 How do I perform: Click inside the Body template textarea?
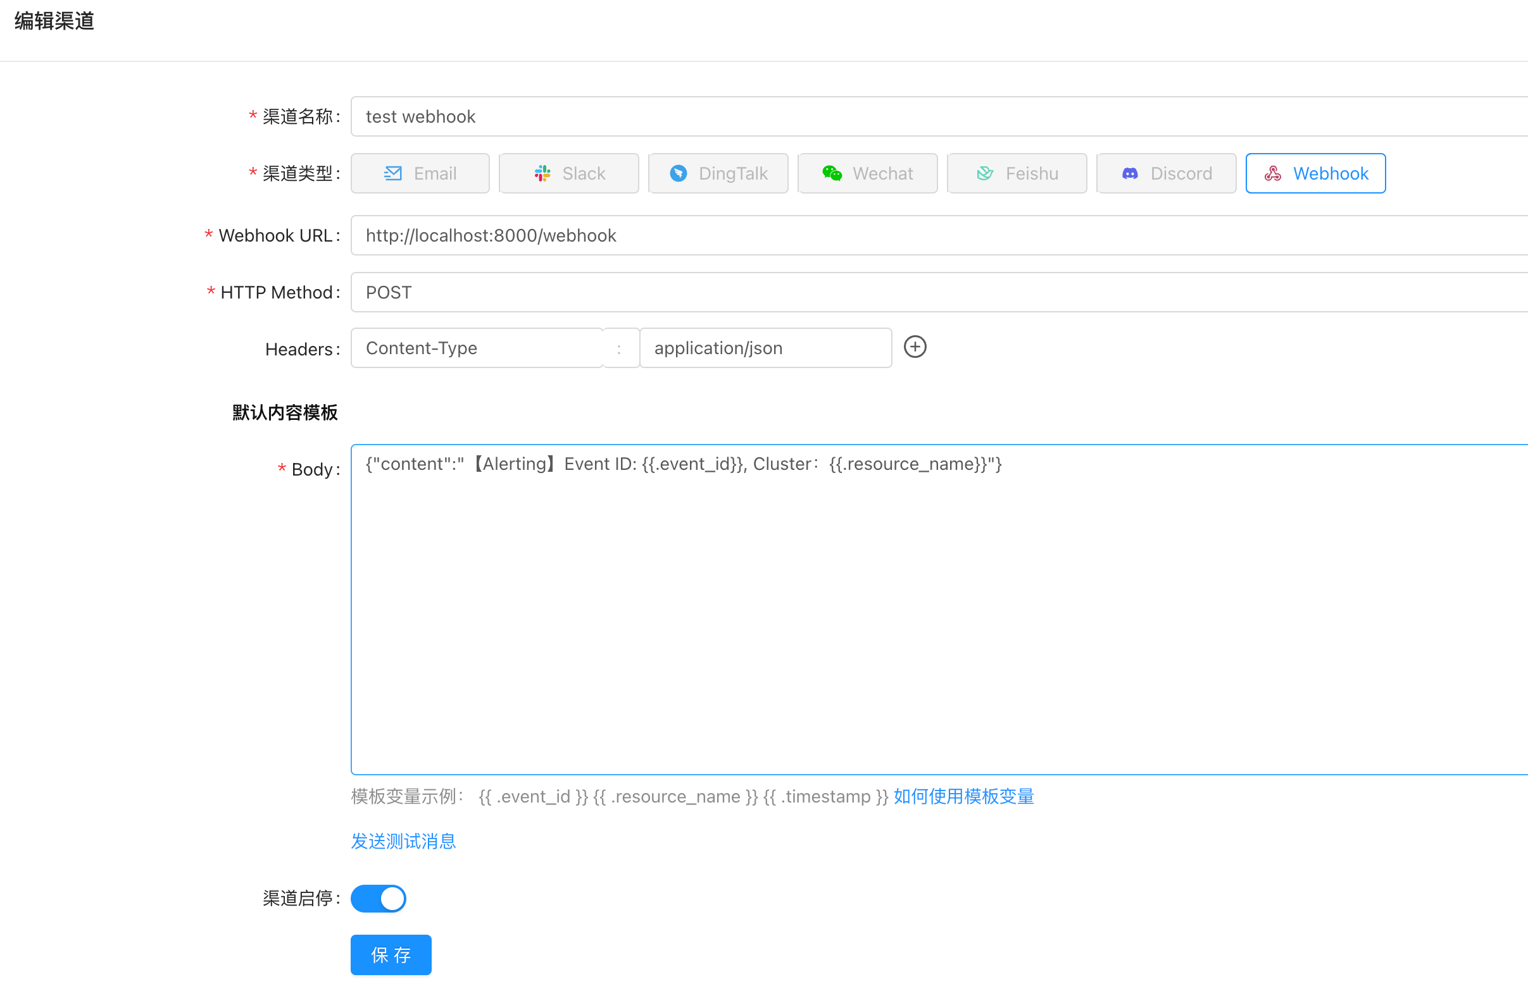tap(939, 609)
